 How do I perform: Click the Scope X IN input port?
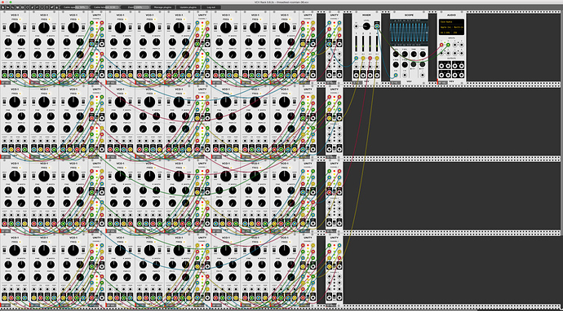click(x=396, y=75)
